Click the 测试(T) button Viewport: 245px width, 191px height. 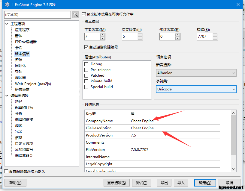click(x=141, y=183)
